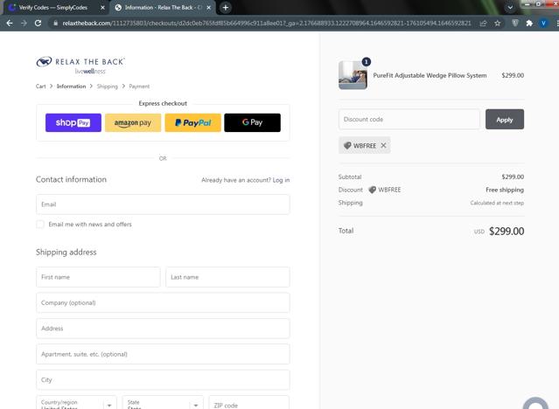Reload the checkout page

tap(38, 23)
